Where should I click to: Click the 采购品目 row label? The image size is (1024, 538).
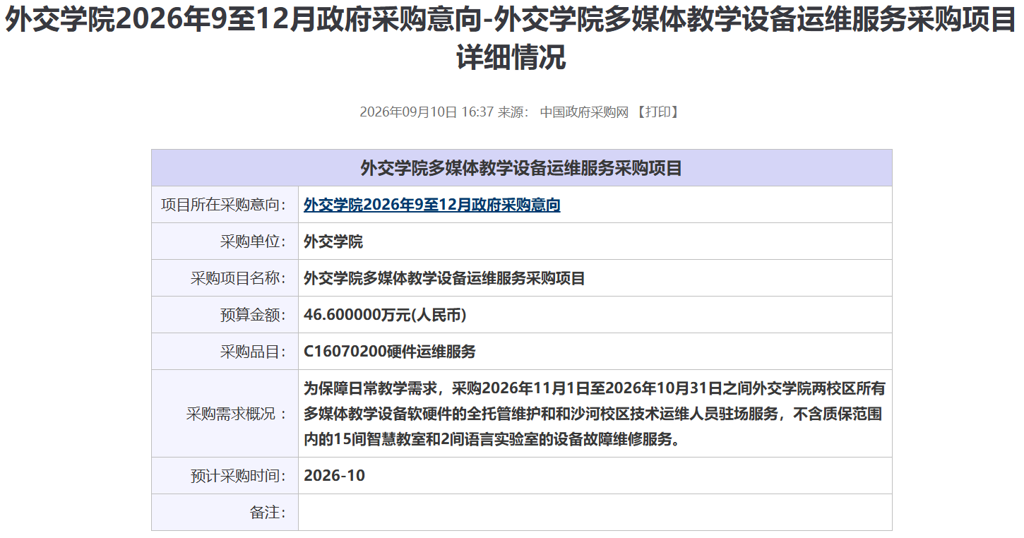point(254,352)
